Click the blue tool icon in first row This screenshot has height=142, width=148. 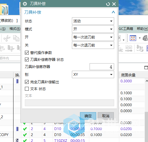pyautogui.click(x=17, y=81)
